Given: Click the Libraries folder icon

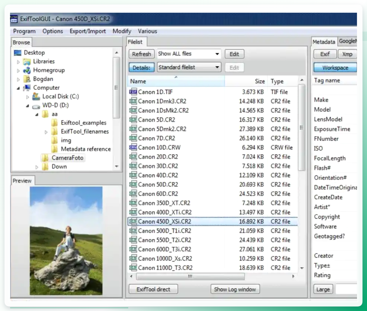Looking at the screenshot, I should coord(27,62).
